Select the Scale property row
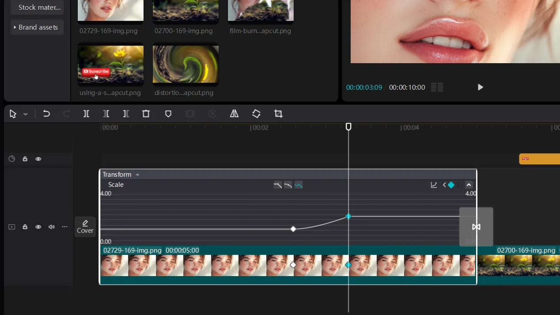560x315 pixels. pyautogui.click(x=288, y=185)
